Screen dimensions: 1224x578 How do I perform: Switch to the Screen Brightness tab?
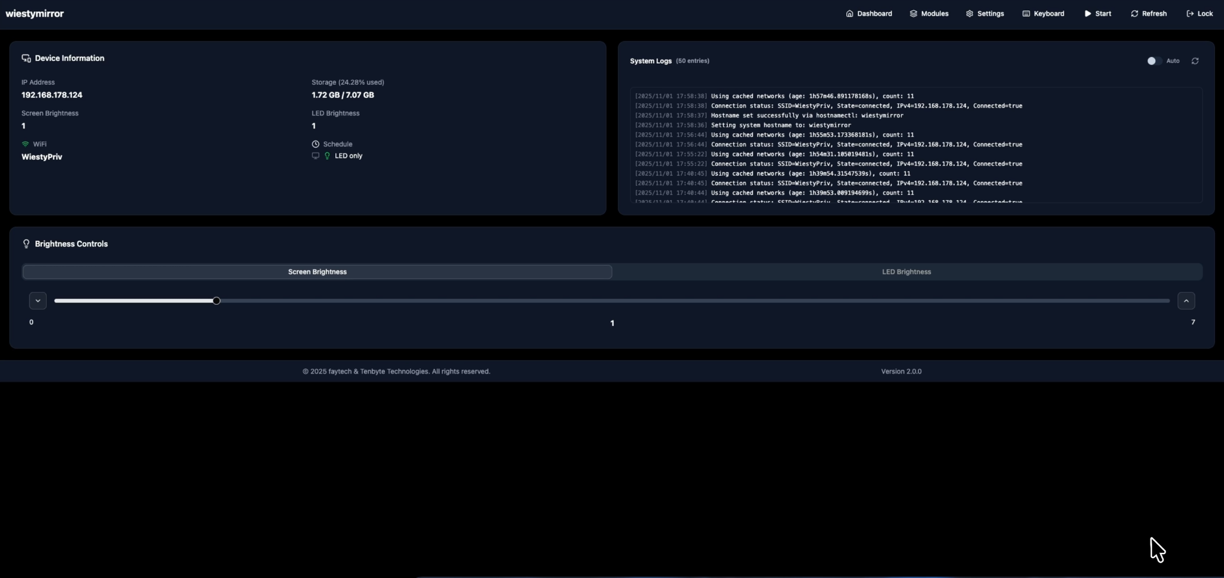(x=317, y=272)
